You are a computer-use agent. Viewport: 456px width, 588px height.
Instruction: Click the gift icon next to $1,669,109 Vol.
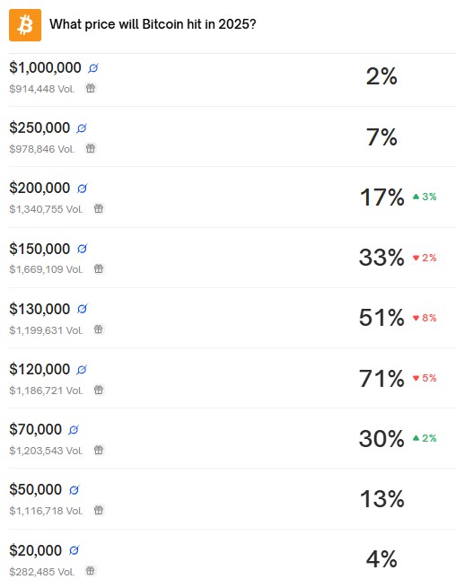point(99,268)
